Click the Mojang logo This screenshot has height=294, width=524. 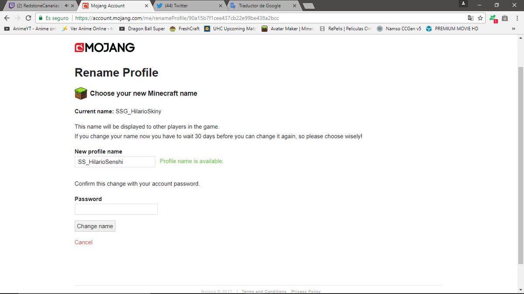(x=105, y=47)
